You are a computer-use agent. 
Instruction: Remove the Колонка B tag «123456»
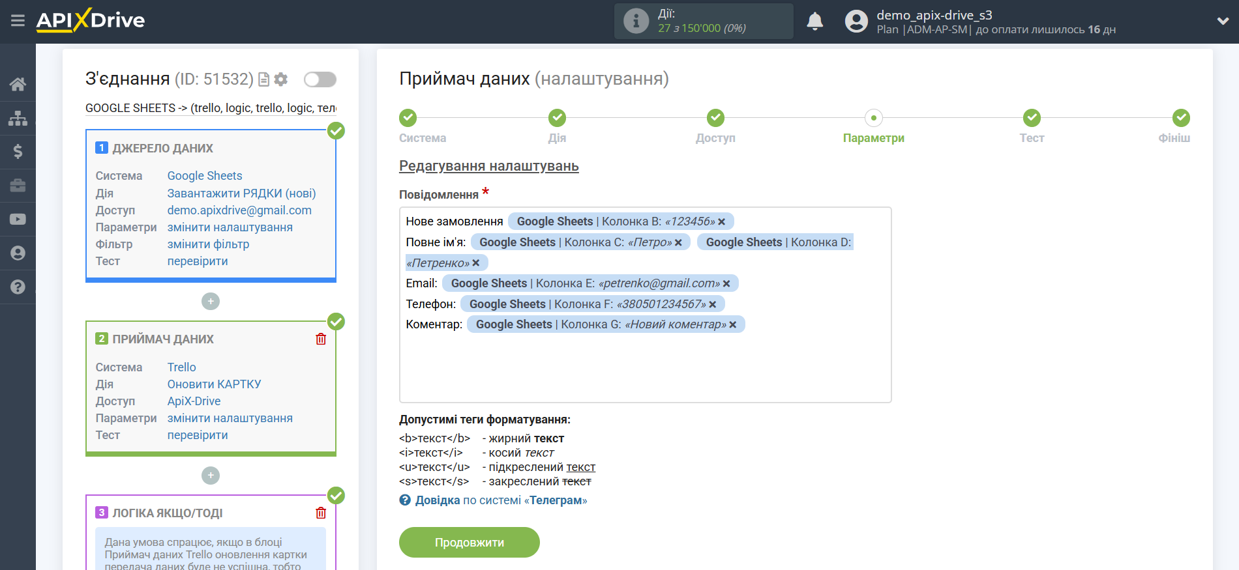(722, 222)
